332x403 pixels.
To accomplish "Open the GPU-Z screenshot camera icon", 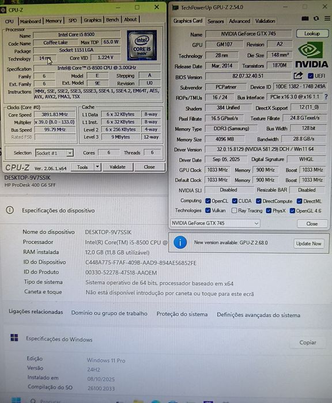I will coord(305,18).
